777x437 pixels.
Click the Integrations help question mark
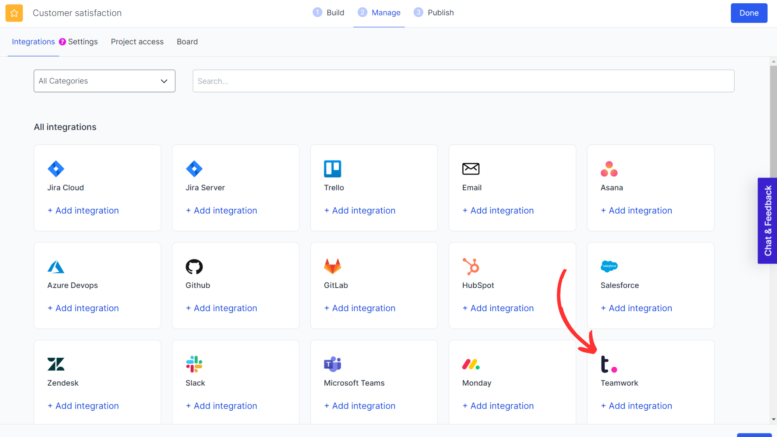tap(62, 42)
